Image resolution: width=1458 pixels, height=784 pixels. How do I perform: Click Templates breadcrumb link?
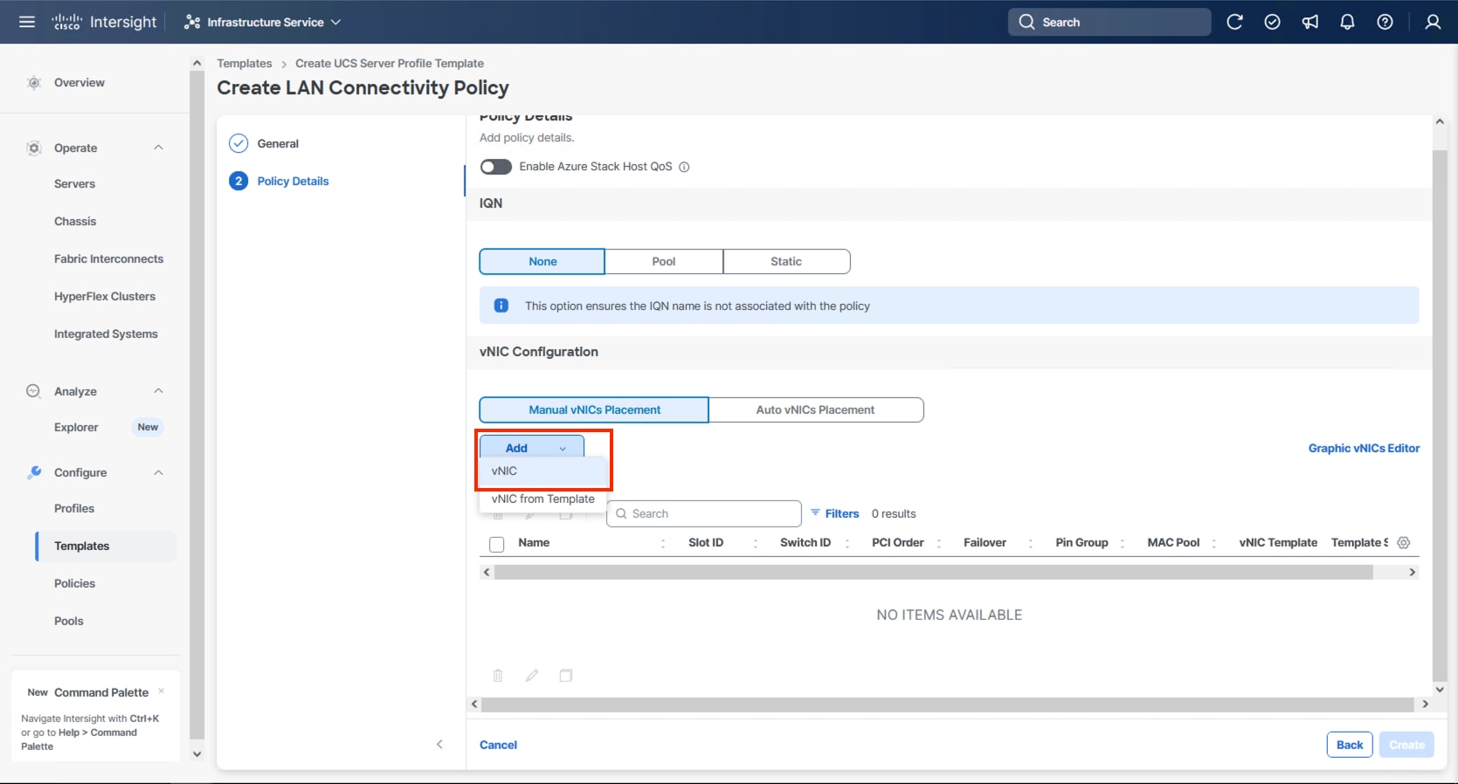(x=245, y=64)
